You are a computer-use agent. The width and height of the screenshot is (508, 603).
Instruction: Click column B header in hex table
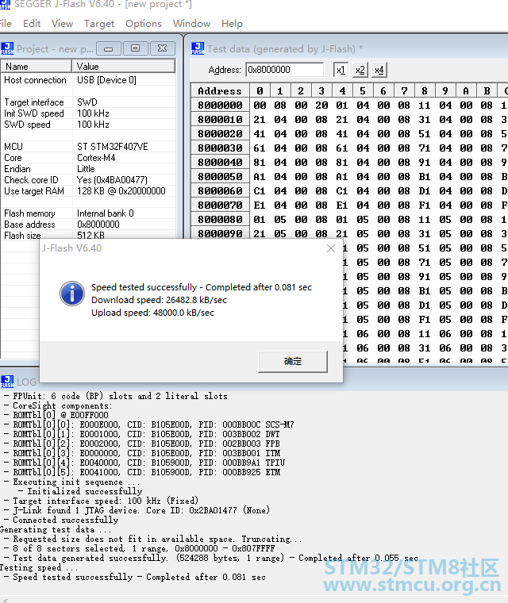[487, 90]
